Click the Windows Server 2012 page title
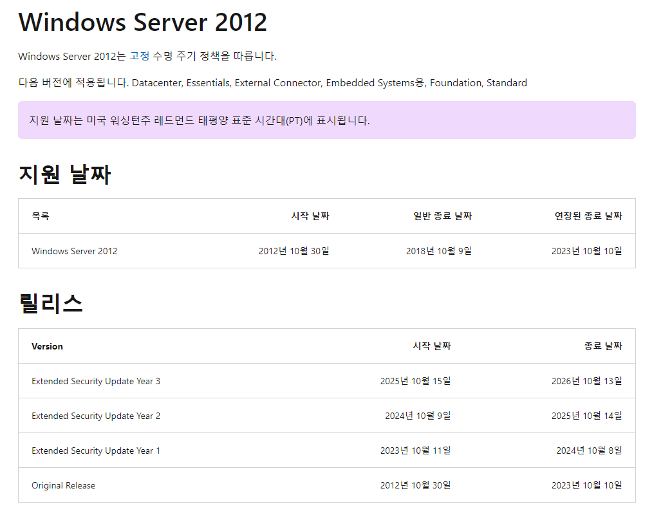 tap(143, 22)
